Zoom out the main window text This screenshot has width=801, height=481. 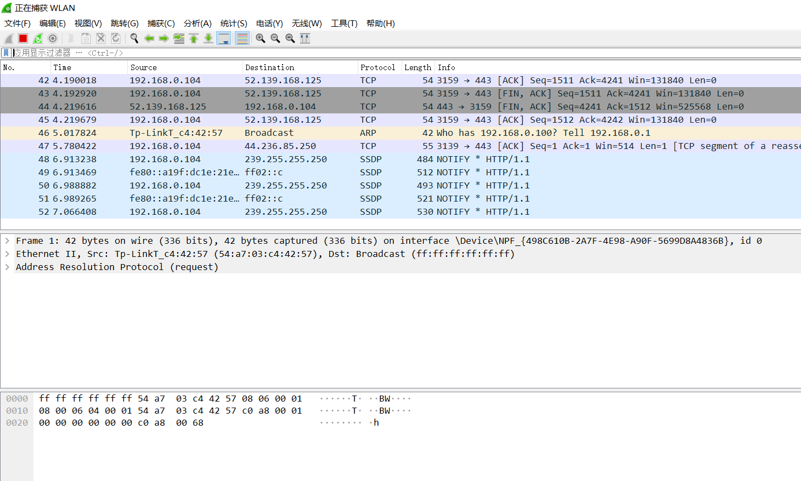click(x=275, y=38)
